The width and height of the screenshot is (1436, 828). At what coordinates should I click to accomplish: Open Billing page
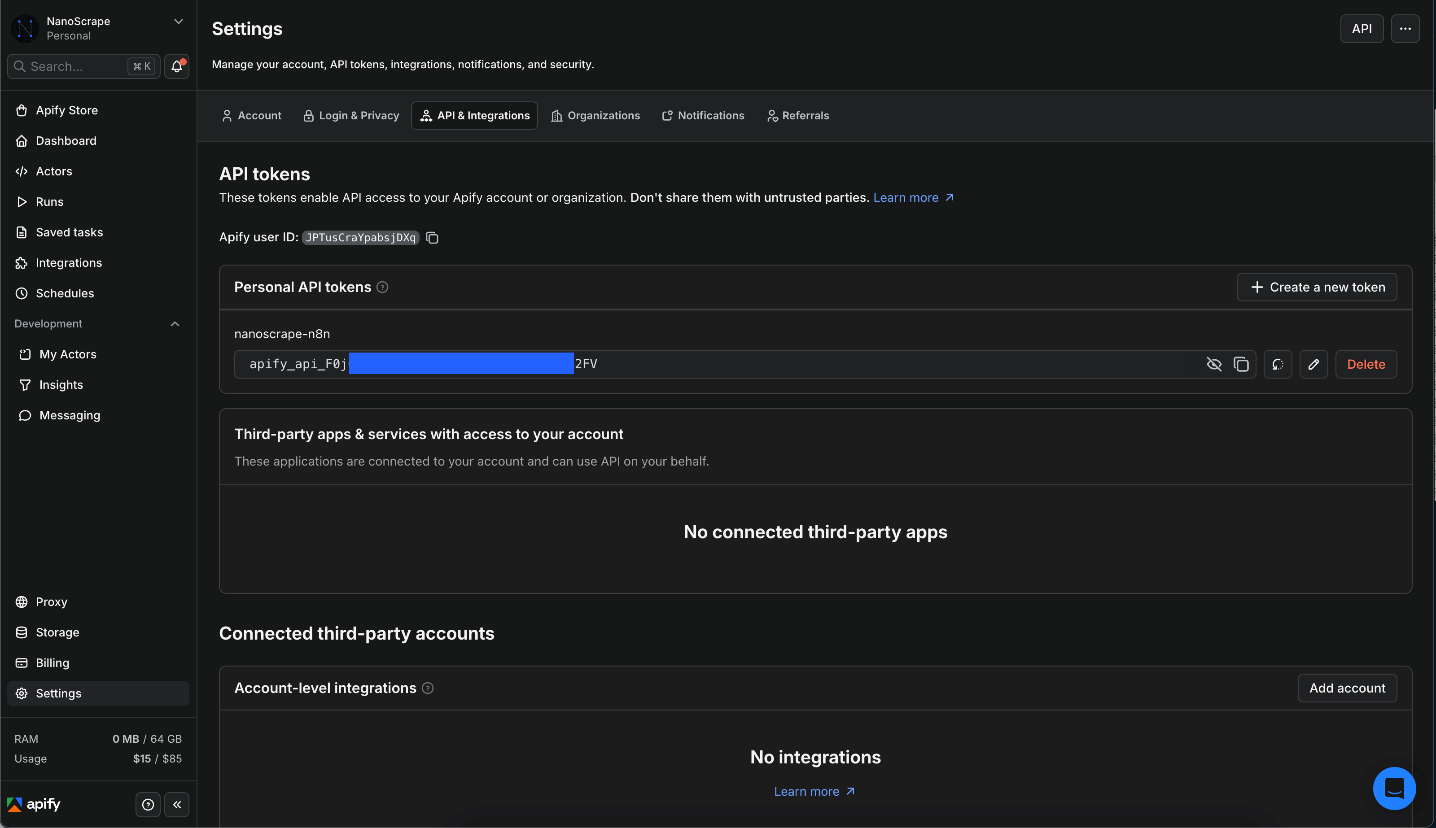click(x=98, y=663)
